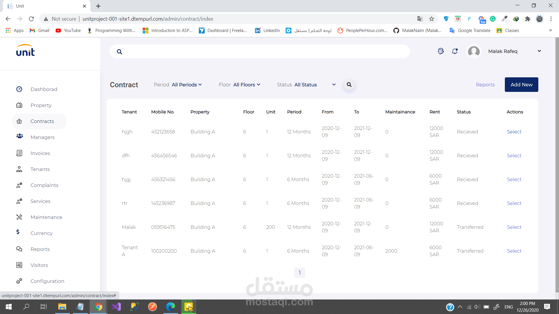
Task: Bookmark page with star icon
Action: pyautogui.click(x=431, y=19)
